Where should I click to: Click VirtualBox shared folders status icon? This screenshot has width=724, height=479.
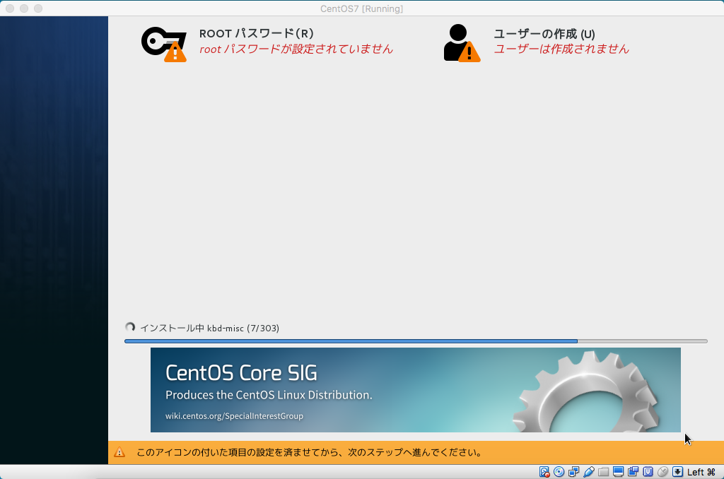coord(604,472)
